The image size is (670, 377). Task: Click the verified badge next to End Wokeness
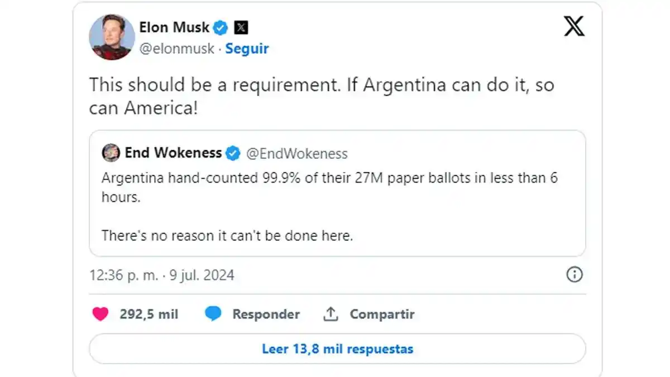pos(232,152)
